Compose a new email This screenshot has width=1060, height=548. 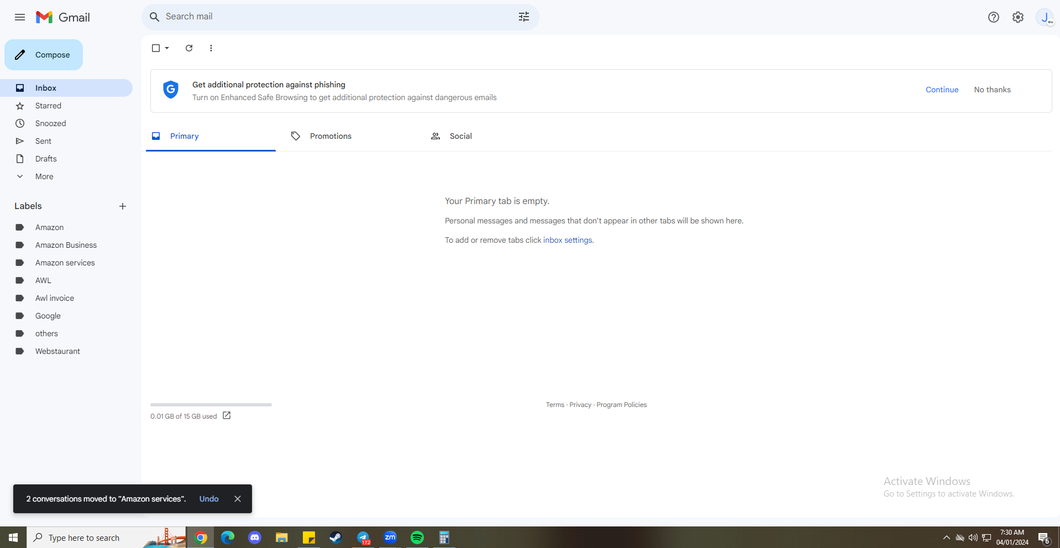pos(44,55)
